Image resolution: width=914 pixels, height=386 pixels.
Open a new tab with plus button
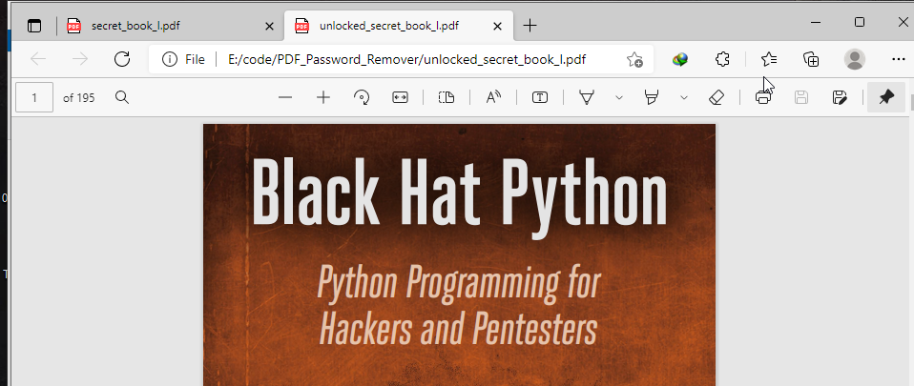coord(530,26)
